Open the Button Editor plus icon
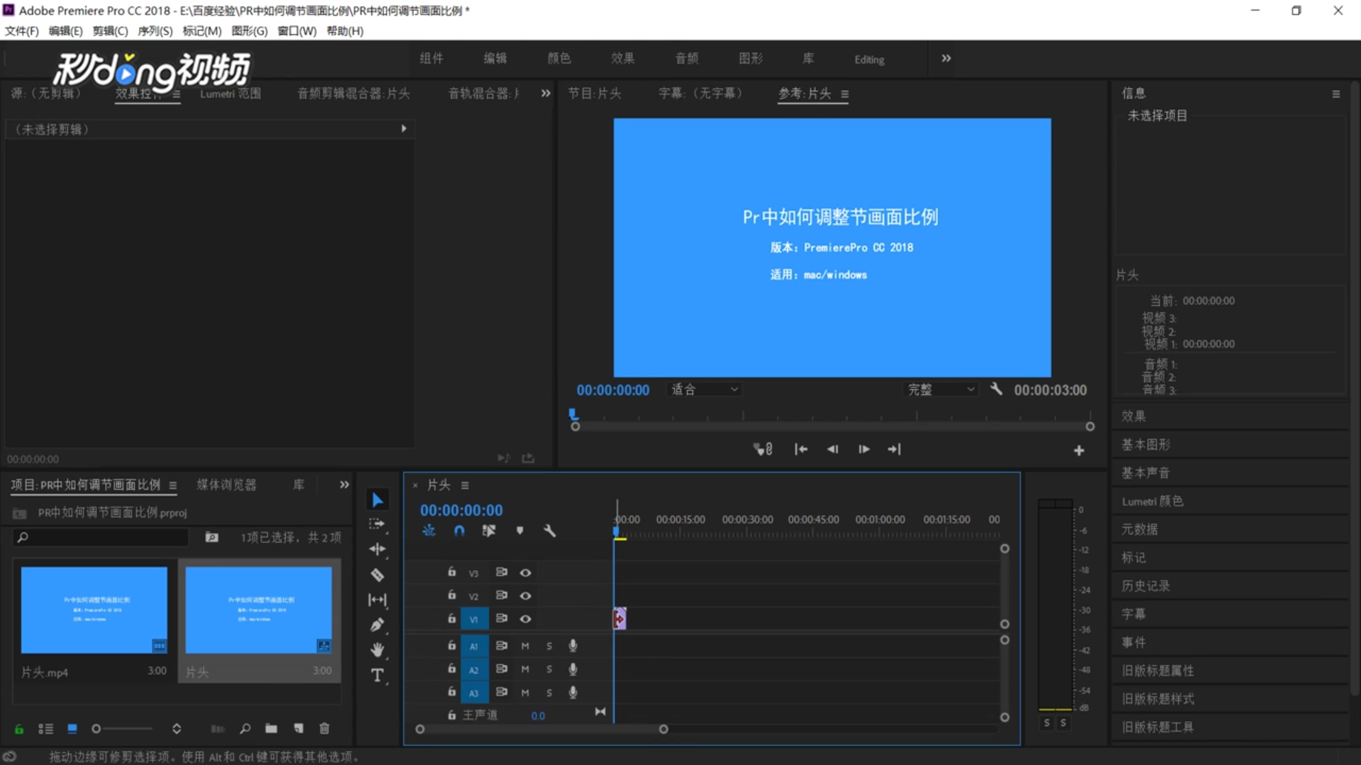 coord(1079,450)
